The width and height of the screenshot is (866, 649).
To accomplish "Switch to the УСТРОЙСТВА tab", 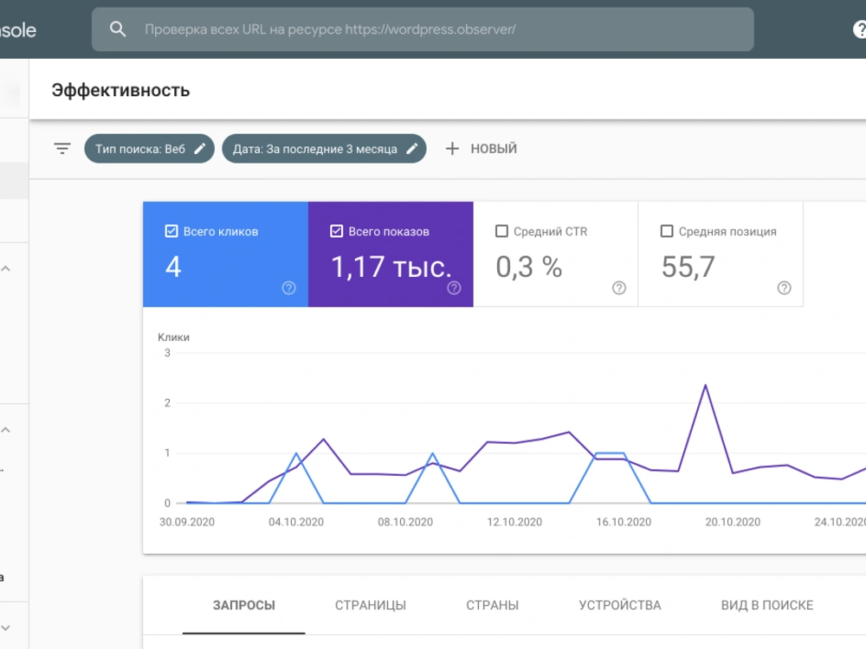I will [x=620, y=606].
